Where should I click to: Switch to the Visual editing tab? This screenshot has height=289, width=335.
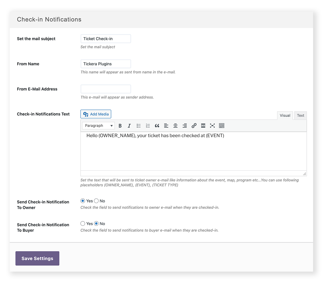pos(285,115)
